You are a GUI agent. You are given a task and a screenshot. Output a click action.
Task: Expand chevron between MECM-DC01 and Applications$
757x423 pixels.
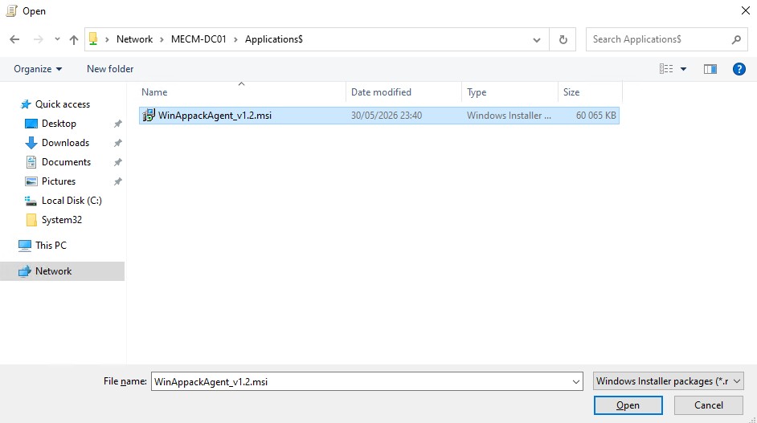[x=235, y=39]
